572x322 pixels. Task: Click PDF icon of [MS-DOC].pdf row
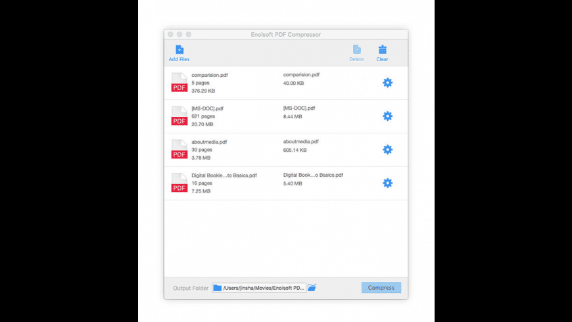[179, 116]
